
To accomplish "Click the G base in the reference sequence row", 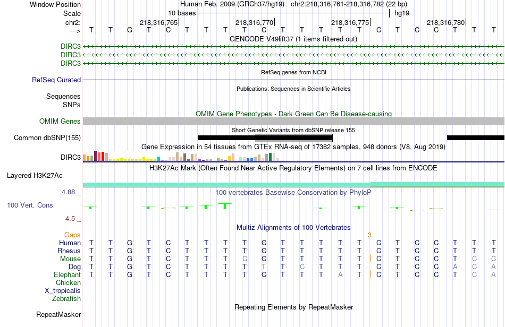I will pos(130,30).
